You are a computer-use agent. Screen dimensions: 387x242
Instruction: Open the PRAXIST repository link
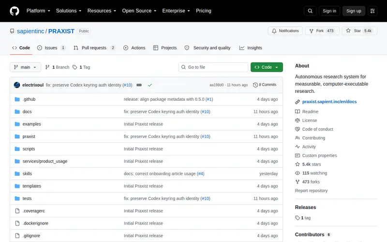[61, 31]
